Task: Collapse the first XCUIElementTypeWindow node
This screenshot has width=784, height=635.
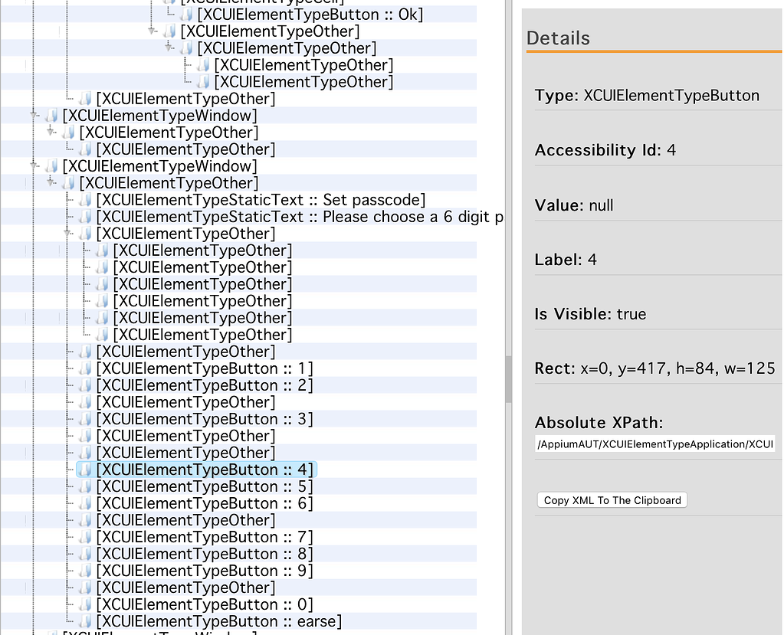Action: [x=33, y=115]
